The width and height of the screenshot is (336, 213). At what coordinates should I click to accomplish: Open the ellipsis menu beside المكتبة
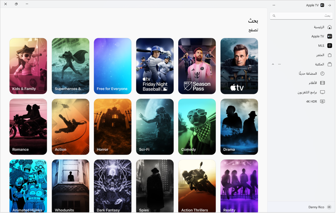click(x=279, y=64)
